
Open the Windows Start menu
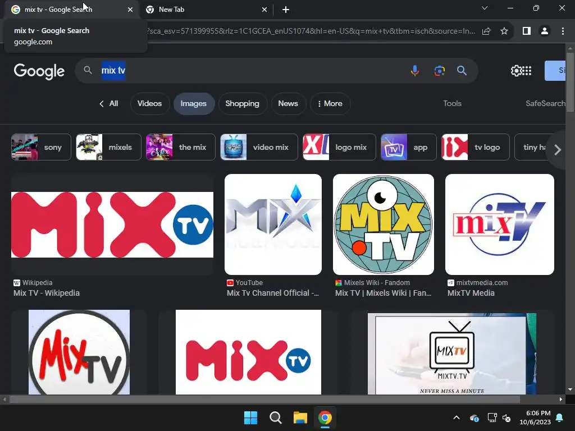click(251, 418)
